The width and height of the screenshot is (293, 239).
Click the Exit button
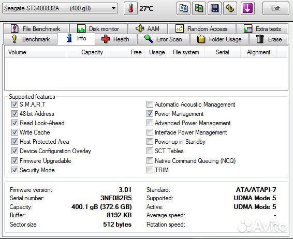coord(275,8)
